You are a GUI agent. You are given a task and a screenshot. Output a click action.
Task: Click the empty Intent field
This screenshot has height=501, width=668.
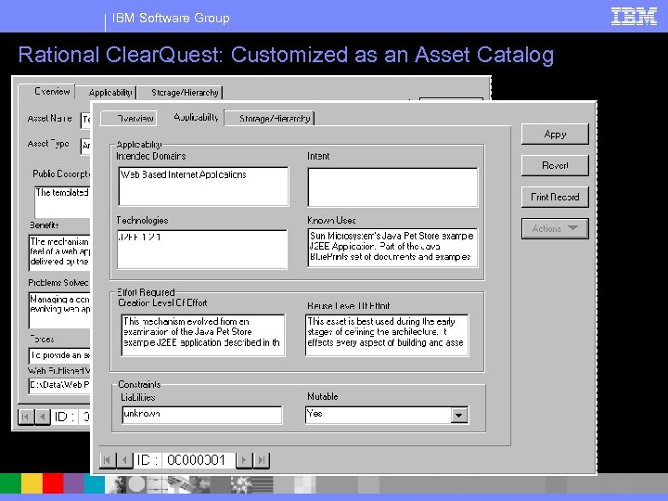coord(392,187)
